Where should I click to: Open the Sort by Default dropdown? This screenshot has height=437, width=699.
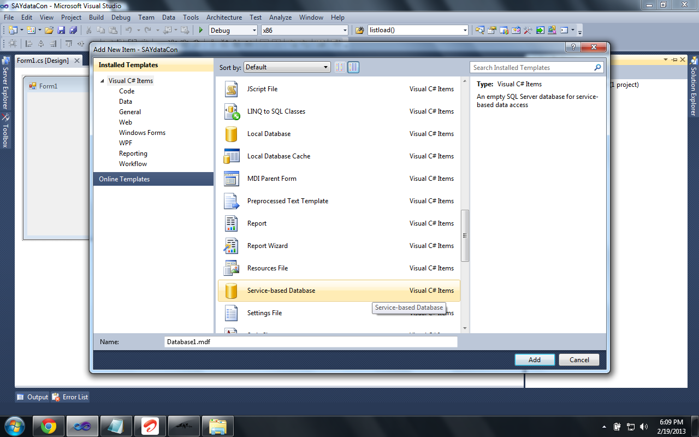(287, 67)
